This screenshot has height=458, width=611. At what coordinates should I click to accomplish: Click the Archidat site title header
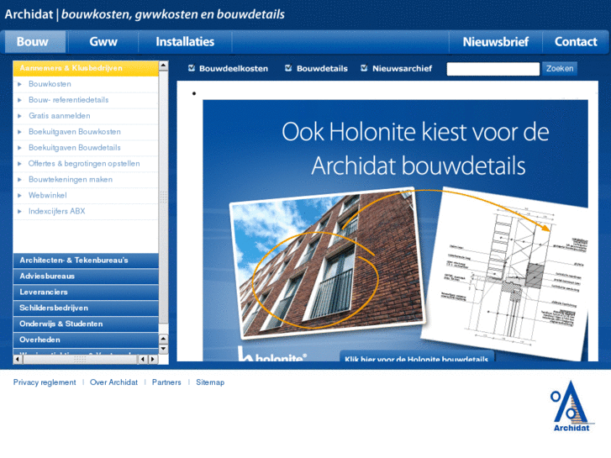point(145,14)
